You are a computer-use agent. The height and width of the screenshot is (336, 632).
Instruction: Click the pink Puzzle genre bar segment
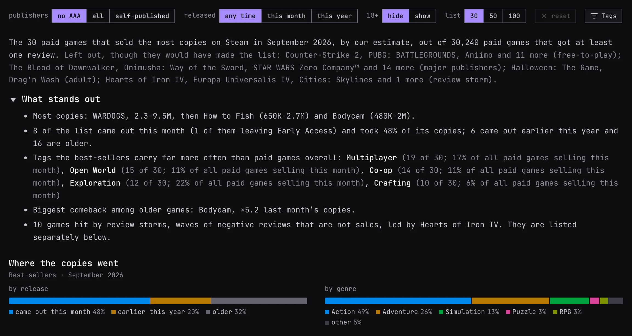pyautogui.click(x=594, y=301)
